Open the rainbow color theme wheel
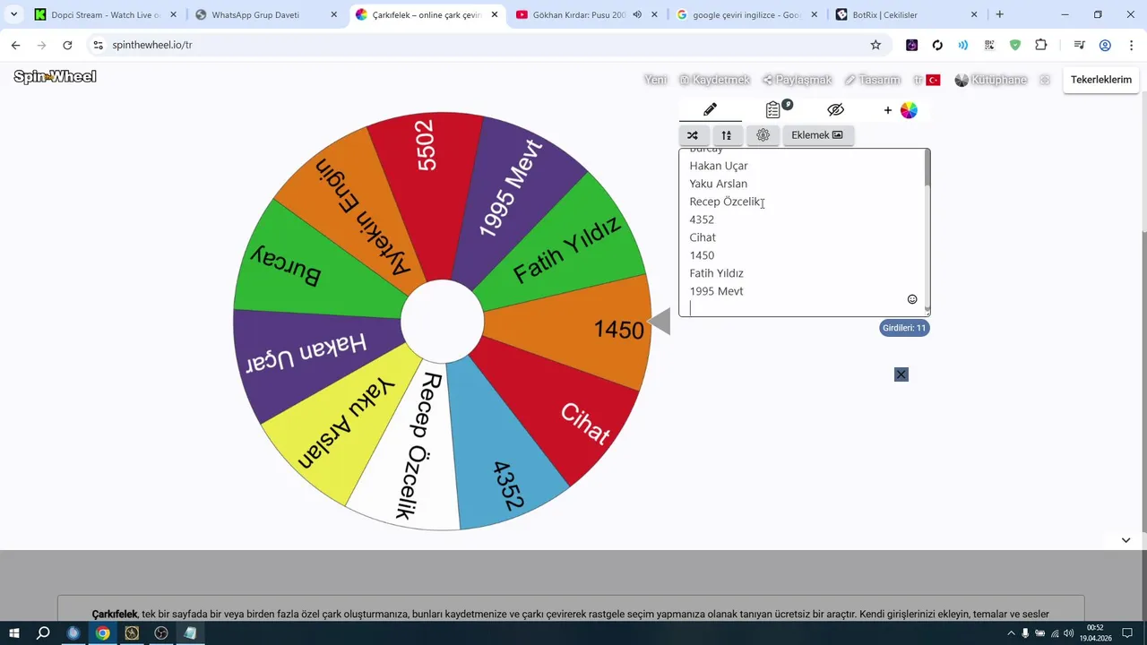Viewport: 1147px width, 645px height. (909, 110)
